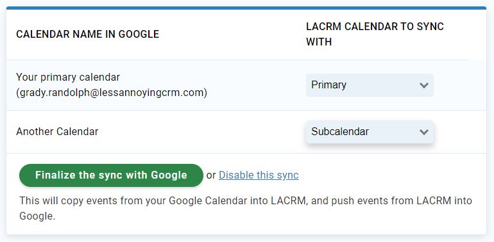Click the word WITH in the second header

tap(319, 42)
